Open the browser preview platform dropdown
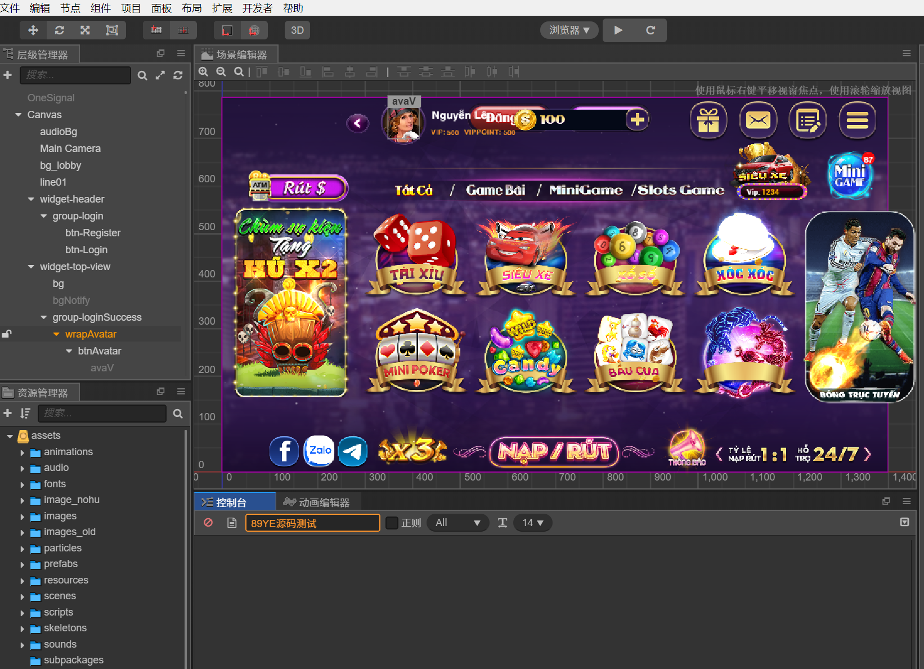 tap(569, 30)
